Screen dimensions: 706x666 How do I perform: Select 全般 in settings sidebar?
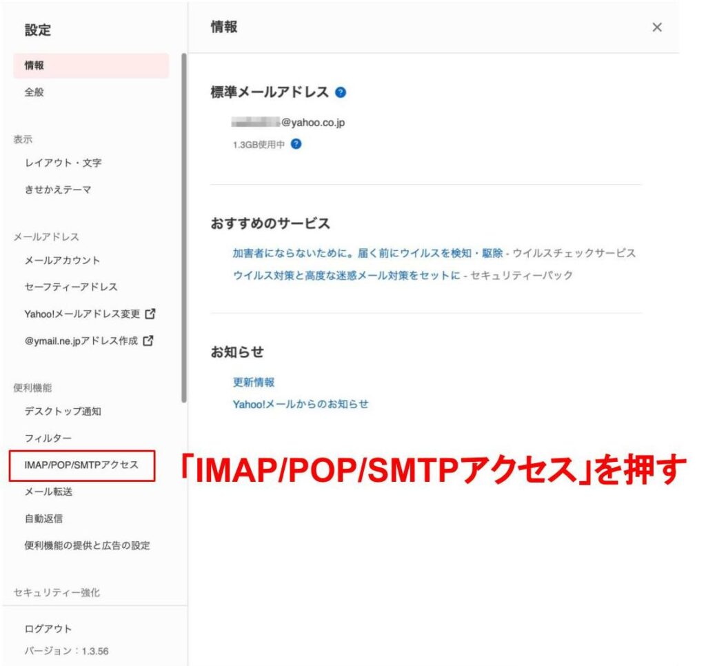tap(34, 92)
